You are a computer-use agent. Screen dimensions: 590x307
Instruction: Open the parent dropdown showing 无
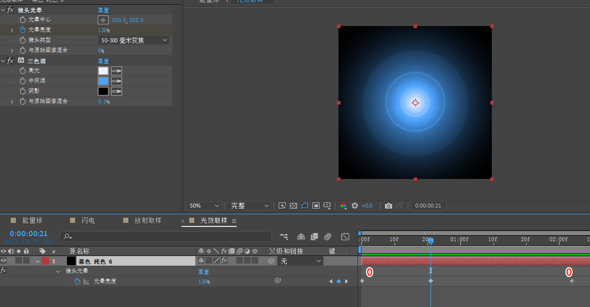tap(301, 261)
